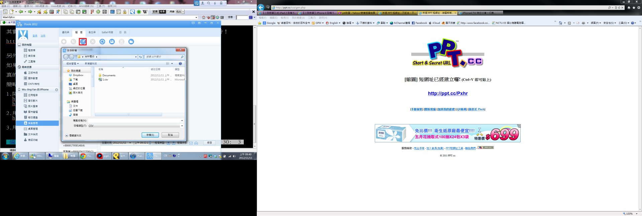Eject the Wu-Jing Fan iPhone device
The height and width of the screenshot is (216, 642).
(57, 90)
